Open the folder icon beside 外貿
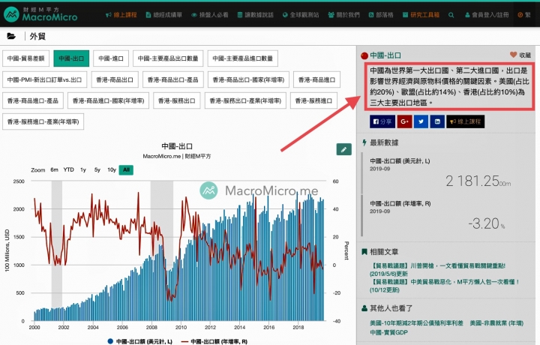The height and width of the screenshot is (345, 540). click(x=11, y=36)
